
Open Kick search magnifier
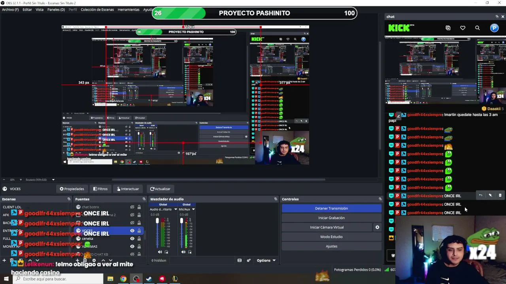[478, 28]
